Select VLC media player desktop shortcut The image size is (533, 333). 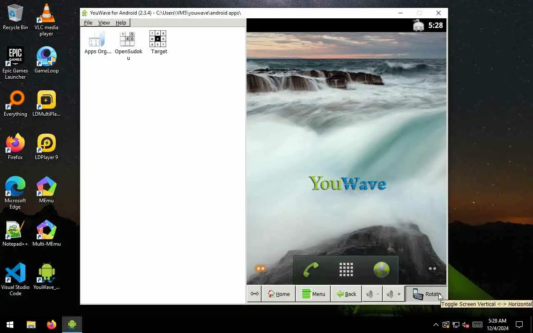[x=46, y=20]
